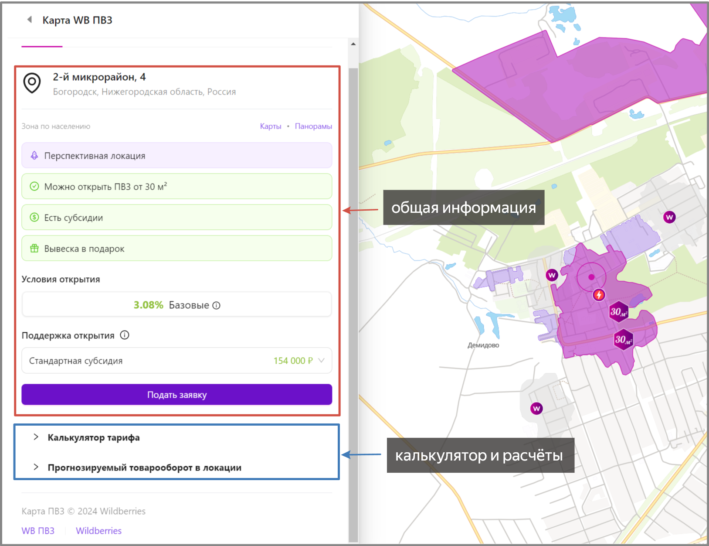Open Wildberries footer link
Screen dimensions: 709x546
click(98, 531)
